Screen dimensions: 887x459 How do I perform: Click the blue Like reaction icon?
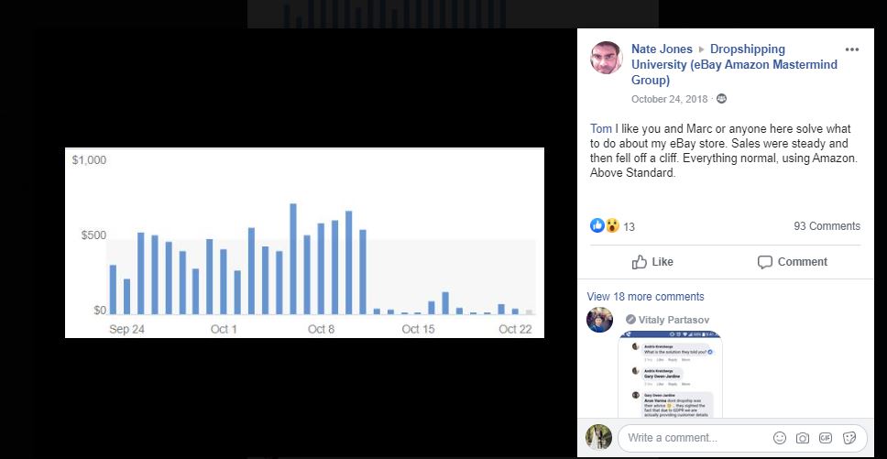(x=597, y=225)
